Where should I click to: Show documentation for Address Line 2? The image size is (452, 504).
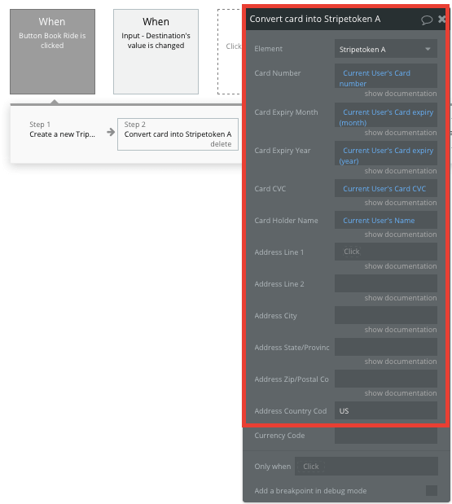pos(401,298)
